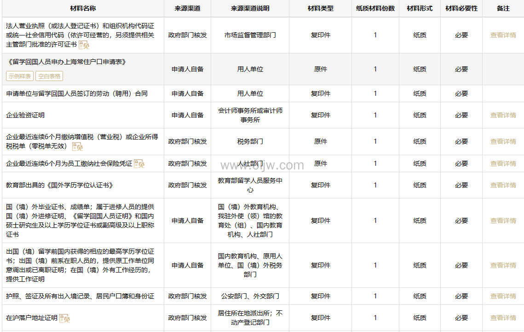This screenshot has height=332, width=524.
Task: Click the exemption icon beside 社会保险凭证 row
Action: point(139,163)
